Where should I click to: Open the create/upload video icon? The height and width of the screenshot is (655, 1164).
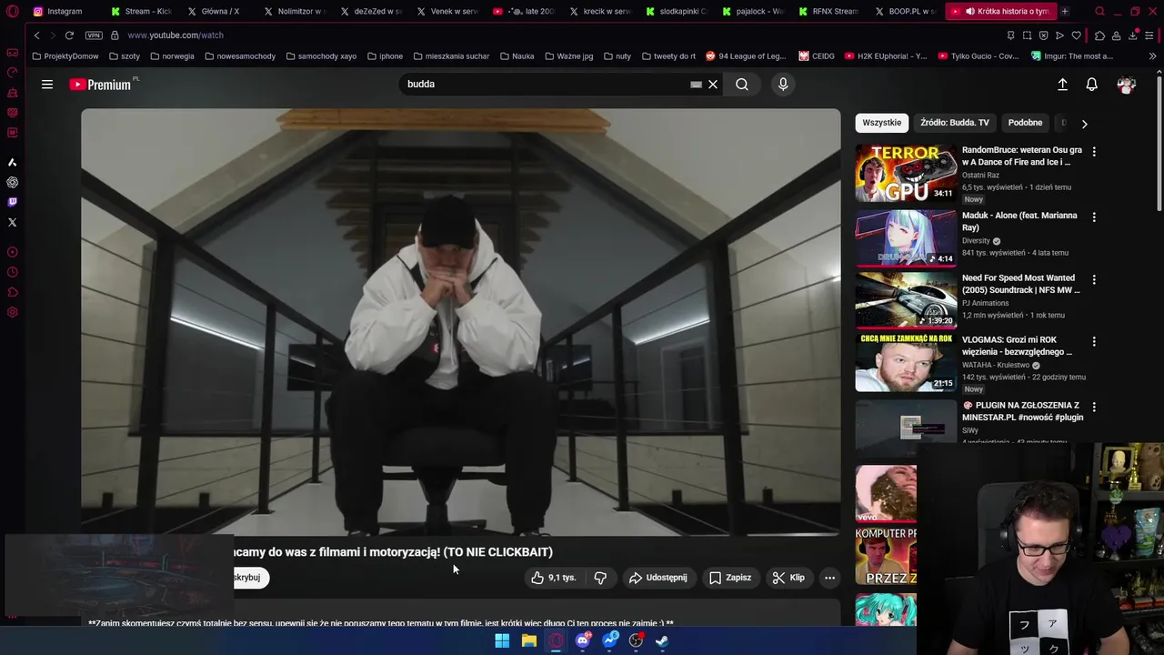click(x=1062, y=85)
